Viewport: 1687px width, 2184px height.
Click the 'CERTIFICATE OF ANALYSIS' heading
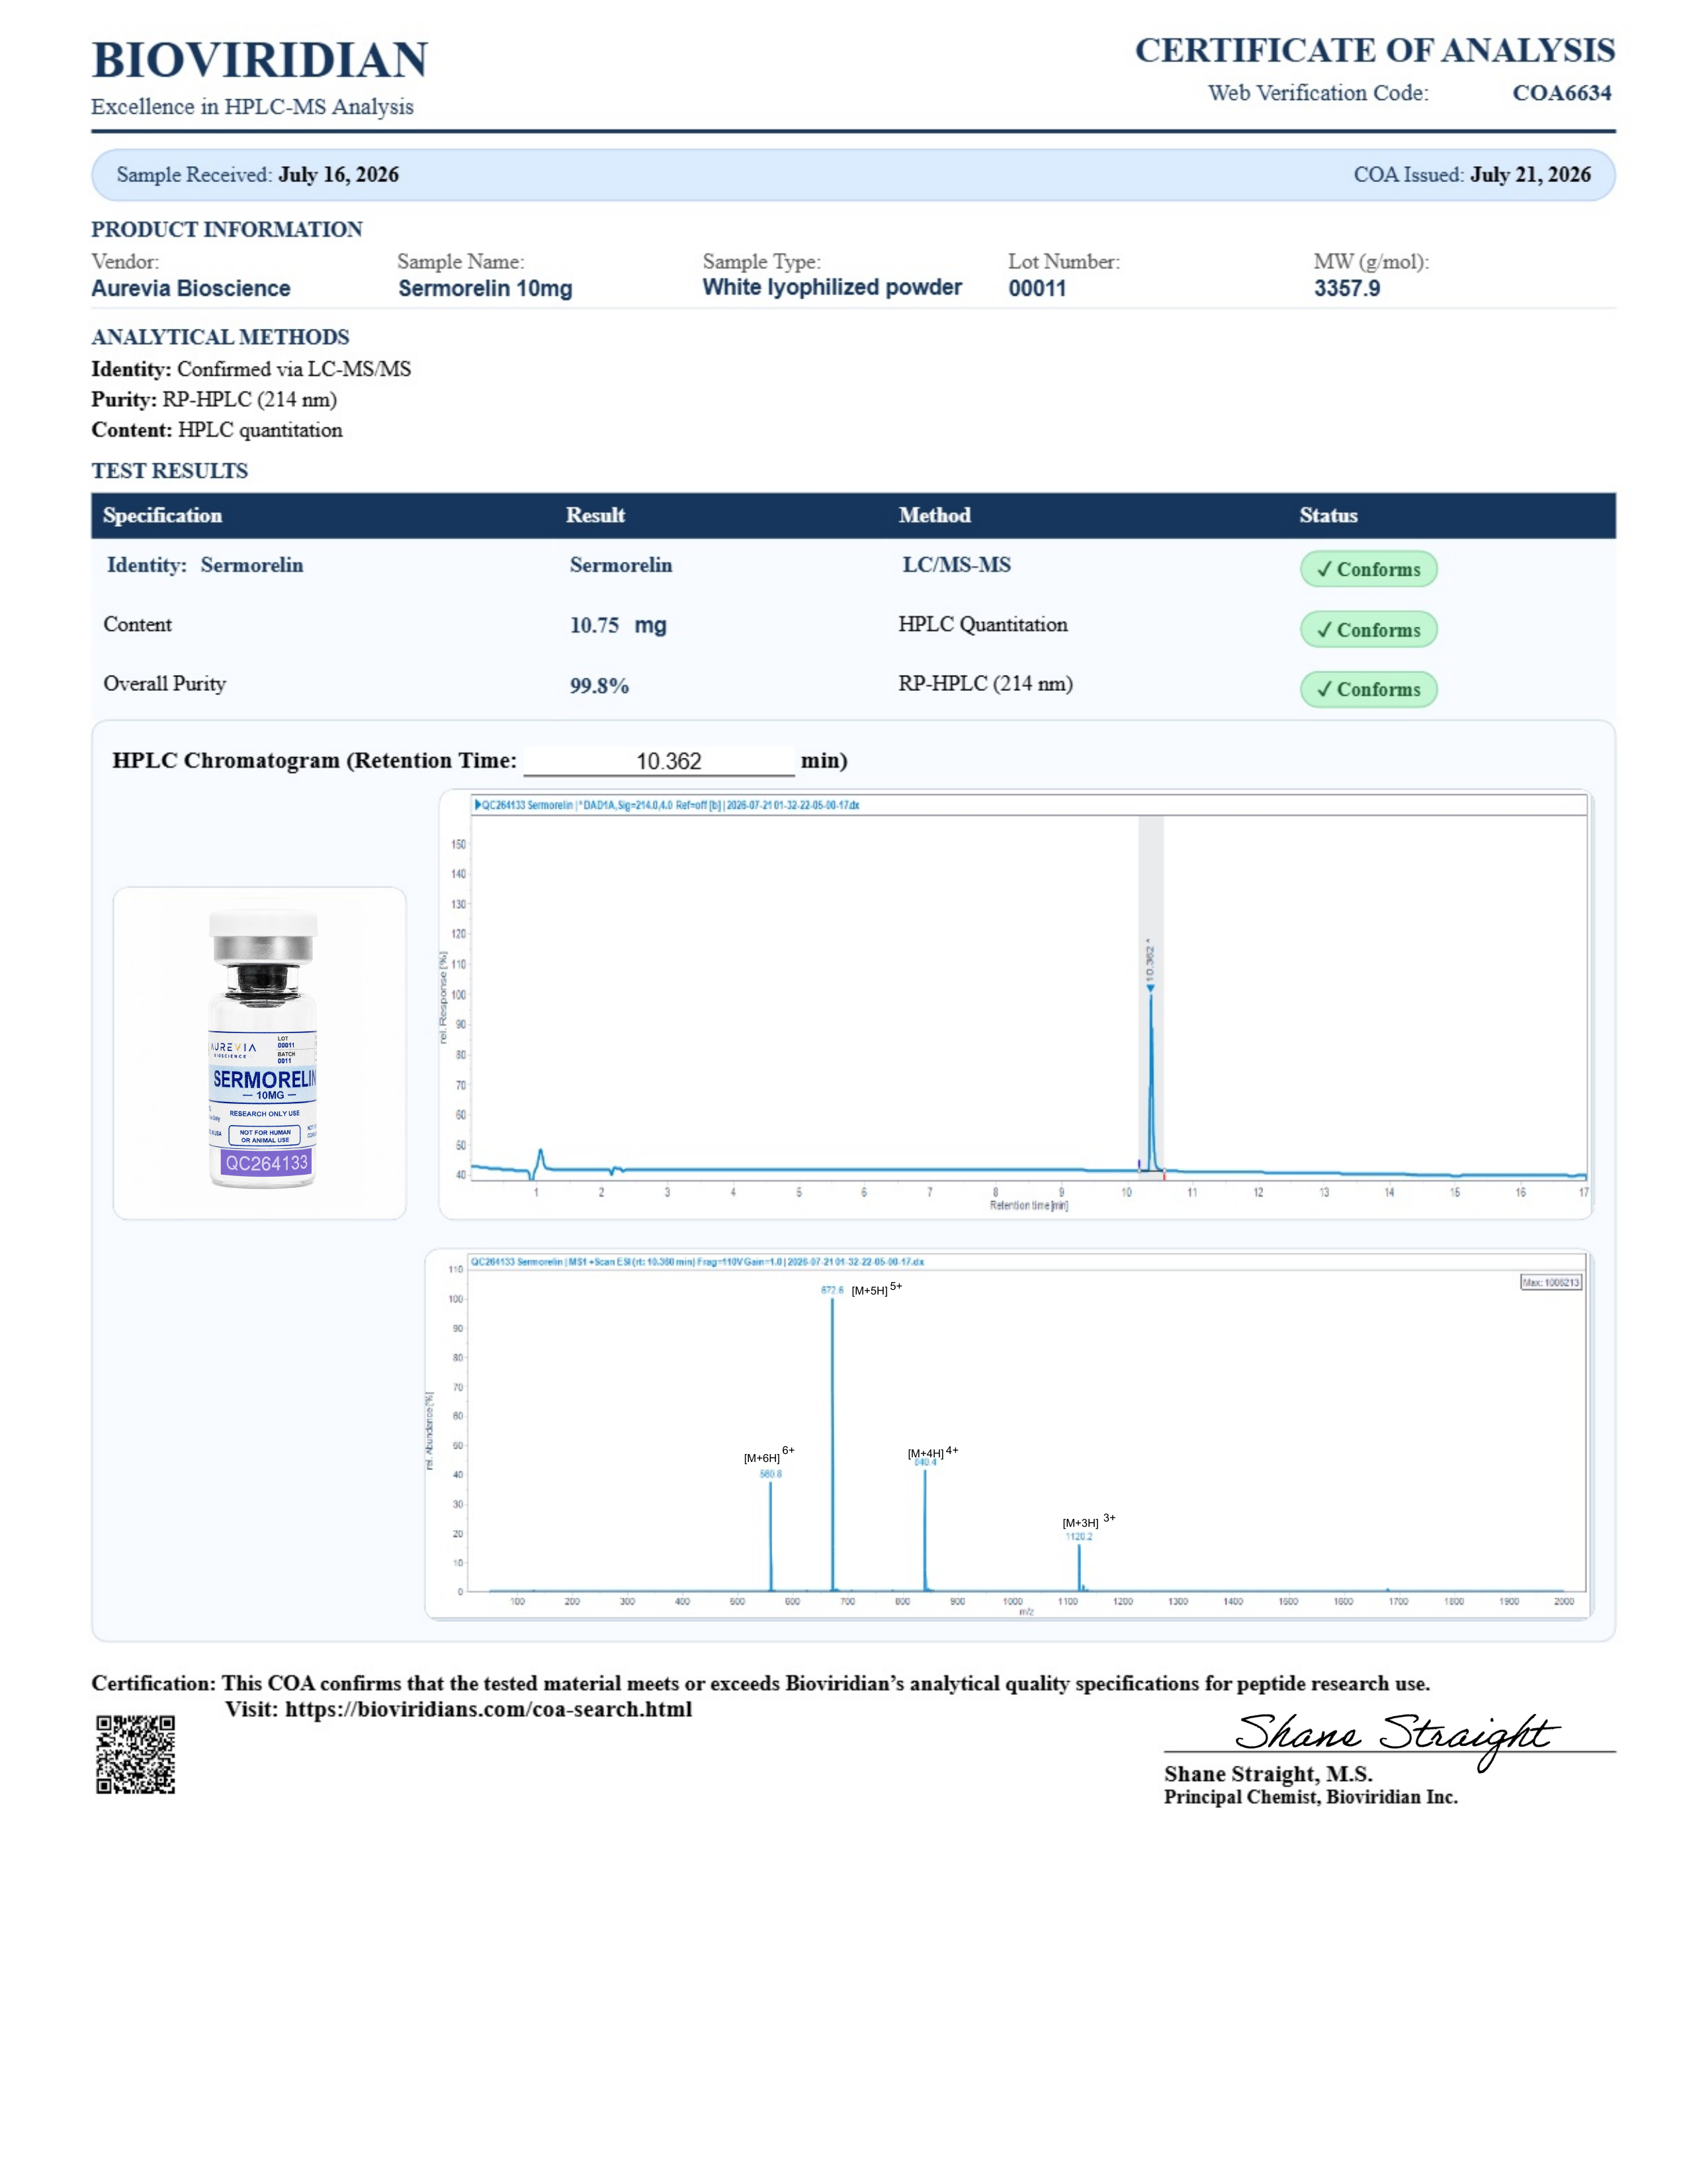tap(1374, 51)
